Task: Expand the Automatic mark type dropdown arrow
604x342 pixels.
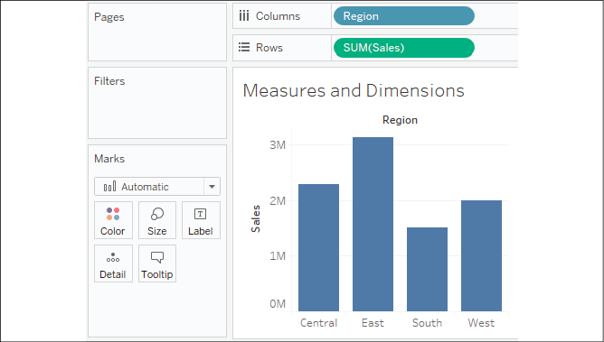Action: tap(212, 187)
